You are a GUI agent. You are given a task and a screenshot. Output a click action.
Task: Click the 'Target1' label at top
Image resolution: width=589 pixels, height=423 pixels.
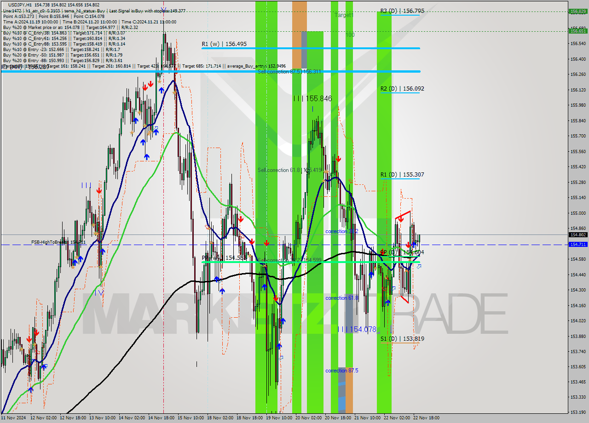pos(344,15)
